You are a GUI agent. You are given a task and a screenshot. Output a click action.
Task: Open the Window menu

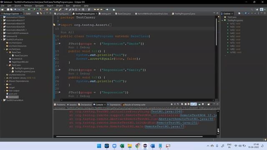pyautogui.click(x=77, y=5)
